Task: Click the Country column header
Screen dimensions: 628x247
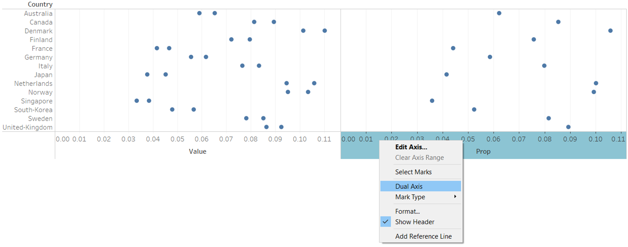Action: (x=40, y=4)
